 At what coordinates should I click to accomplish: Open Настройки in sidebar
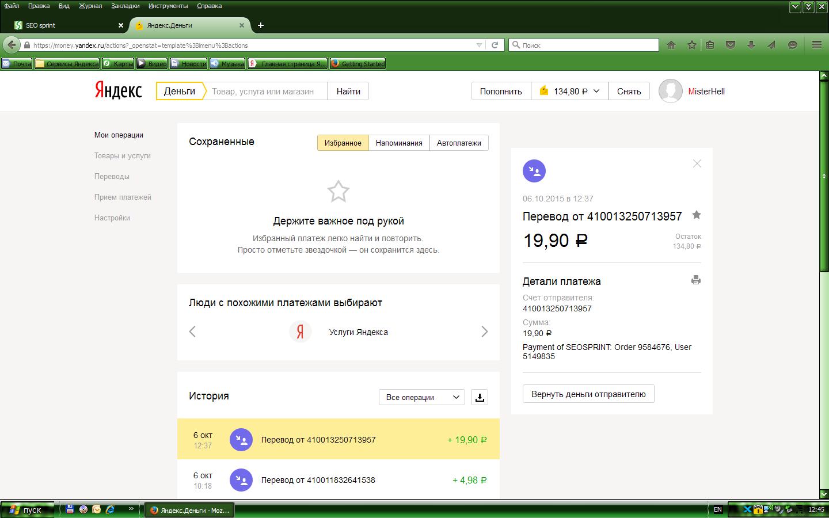click(112, 218)
